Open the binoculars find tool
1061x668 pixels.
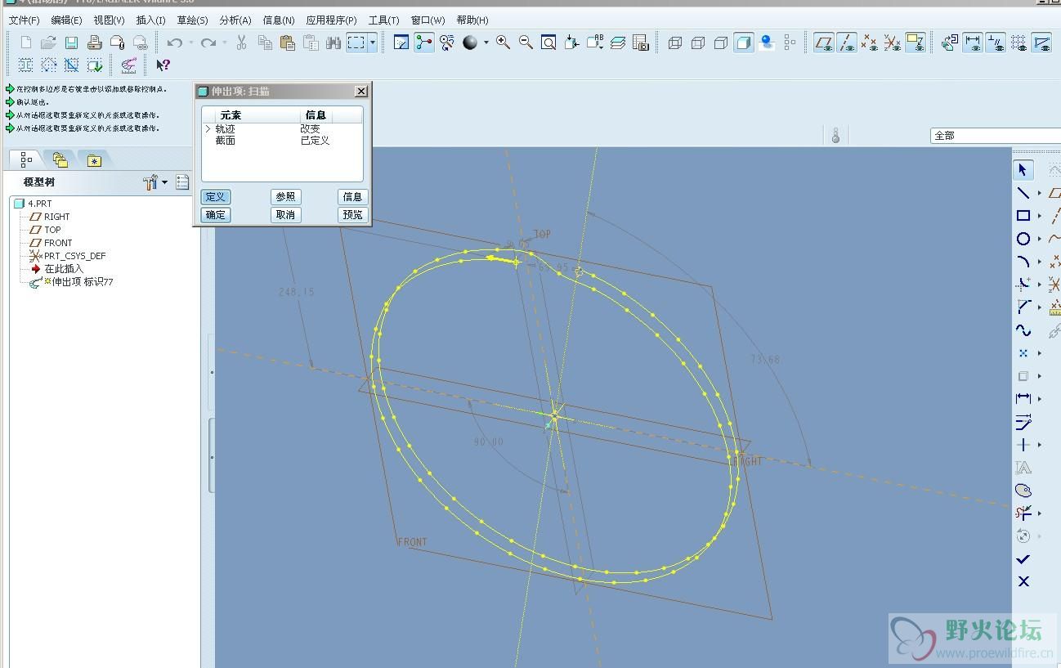pyautogui.click(x=334, y=43)
